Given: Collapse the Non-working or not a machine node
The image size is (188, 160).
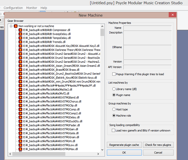Looking at the screenshot, I should [x=11, y=26].
